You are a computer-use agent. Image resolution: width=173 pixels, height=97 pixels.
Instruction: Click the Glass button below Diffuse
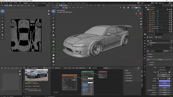(x=164, y=76)
